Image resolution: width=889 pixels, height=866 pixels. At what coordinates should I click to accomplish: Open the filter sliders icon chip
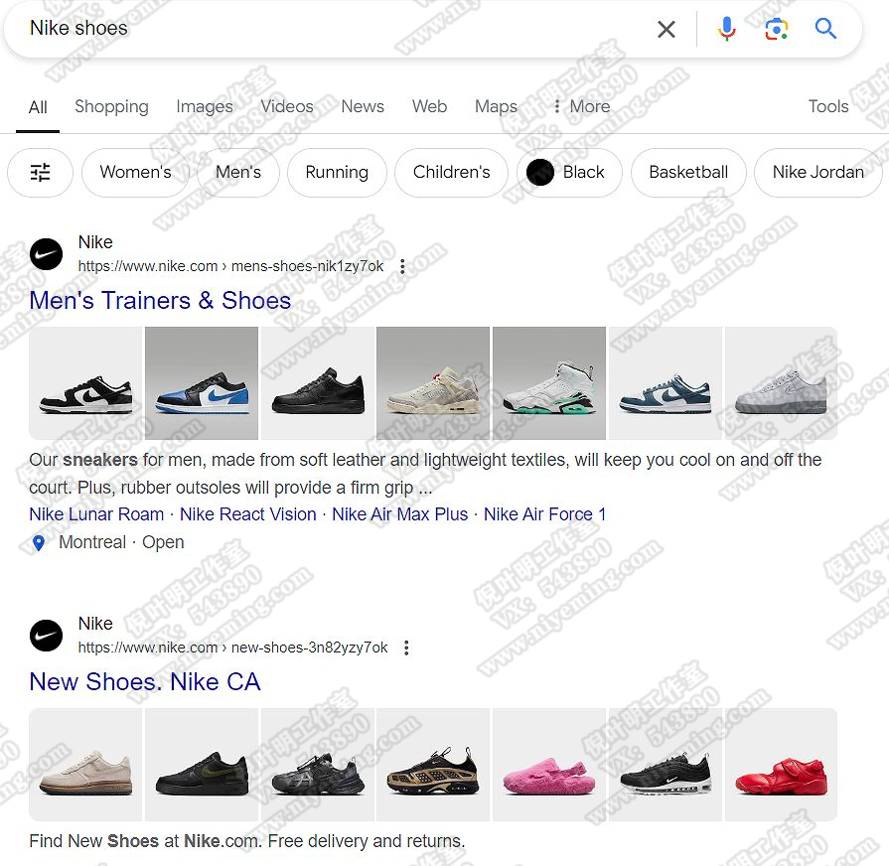[41, 172]
